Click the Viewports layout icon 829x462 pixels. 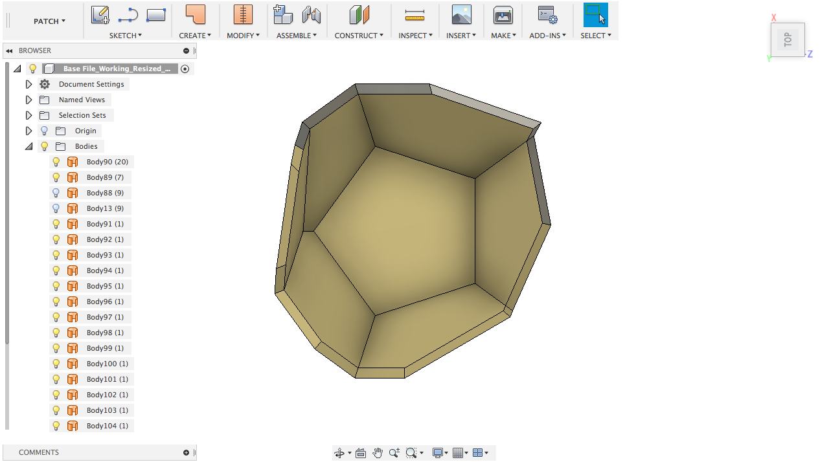coord(478,453)
